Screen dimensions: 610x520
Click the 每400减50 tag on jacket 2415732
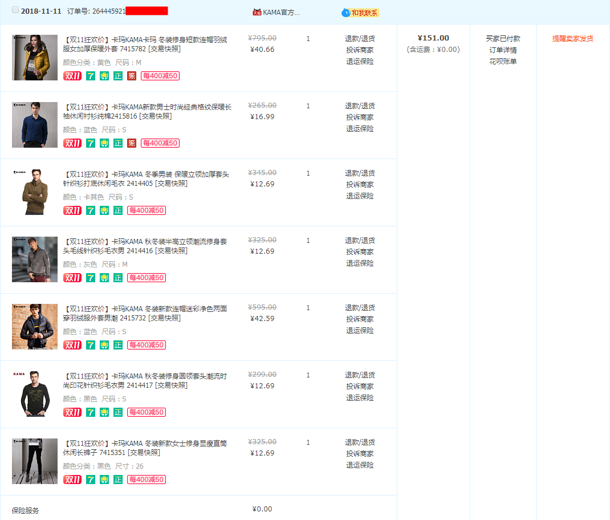(x=147, y=345)
